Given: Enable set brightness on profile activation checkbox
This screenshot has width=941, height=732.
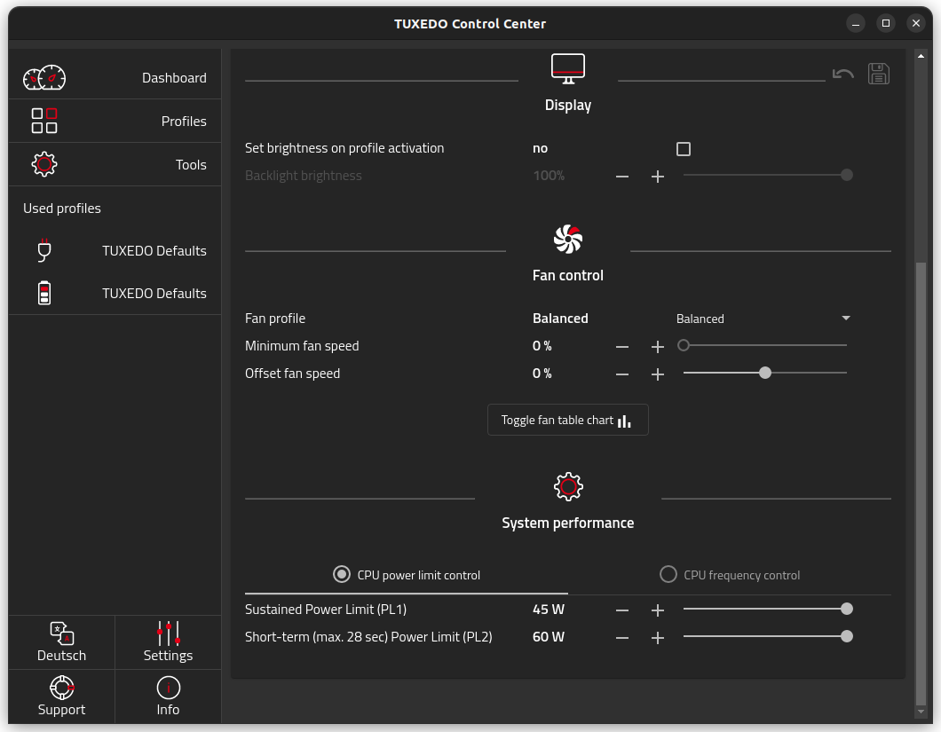Looking at the screenshot, I should pos(684,149).
